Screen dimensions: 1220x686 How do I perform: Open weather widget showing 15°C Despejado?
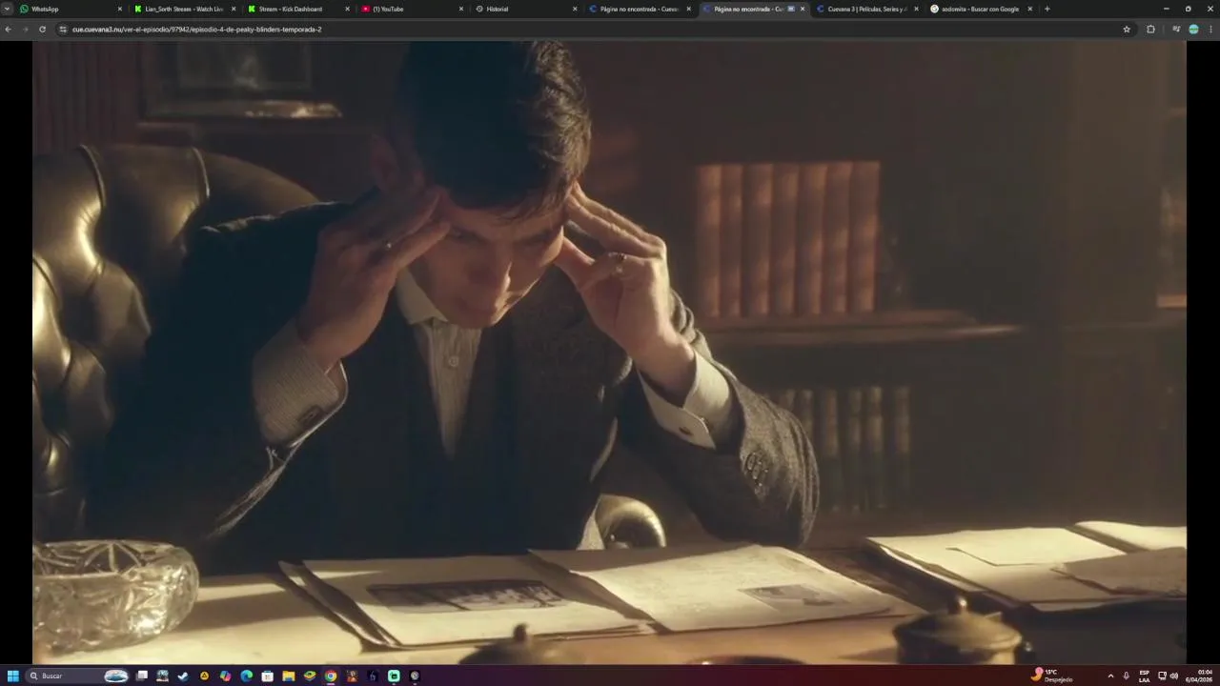coord(1052,676)
